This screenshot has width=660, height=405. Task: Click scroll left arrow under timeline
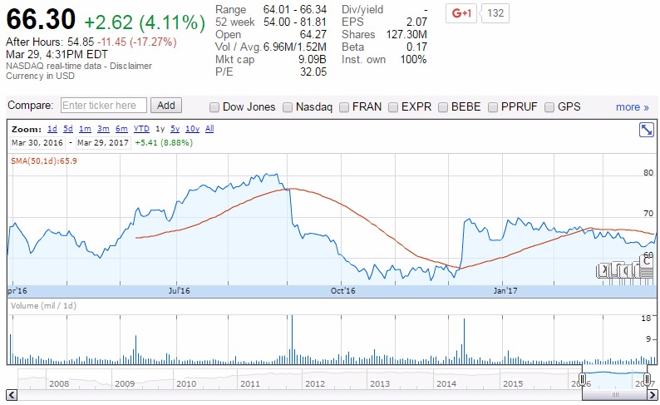[x=12, y=395]
